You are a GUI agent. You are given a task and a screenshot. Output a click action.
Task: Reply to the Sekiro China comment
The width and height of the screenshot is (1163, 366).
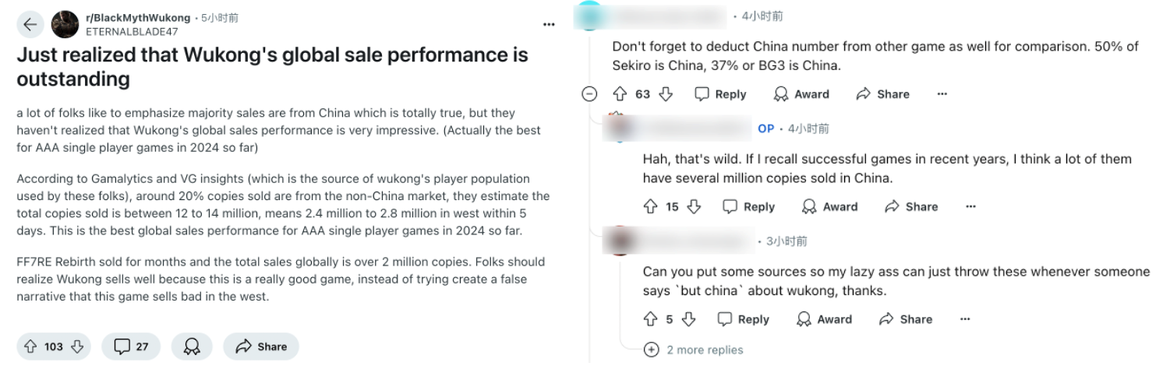(720, 94)
